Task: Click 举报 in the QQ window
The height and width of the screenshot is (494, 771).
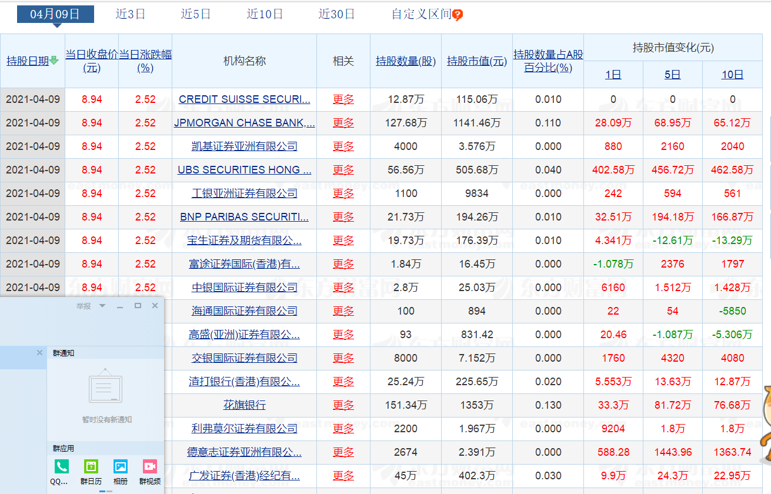Action: point(84,306)
